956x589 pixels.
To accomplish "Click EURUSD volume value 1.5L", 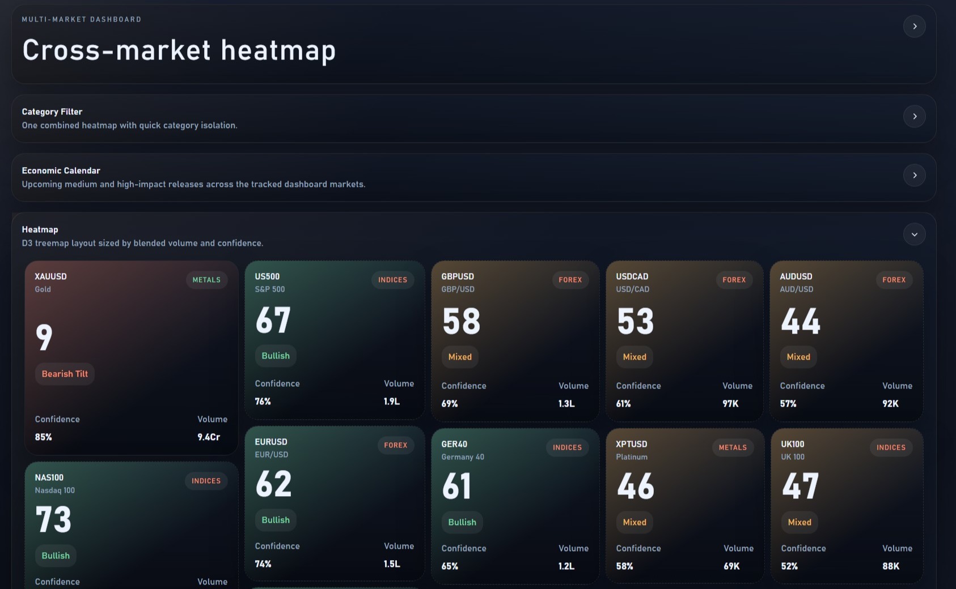I will pos(392,564).
